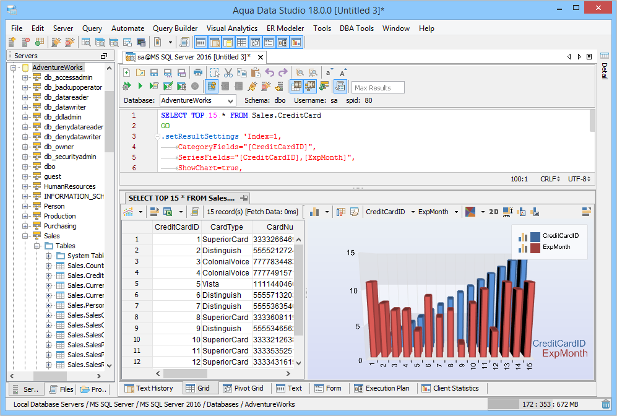
Task: Collapse the Sales schema node
Action: point(25,236)
